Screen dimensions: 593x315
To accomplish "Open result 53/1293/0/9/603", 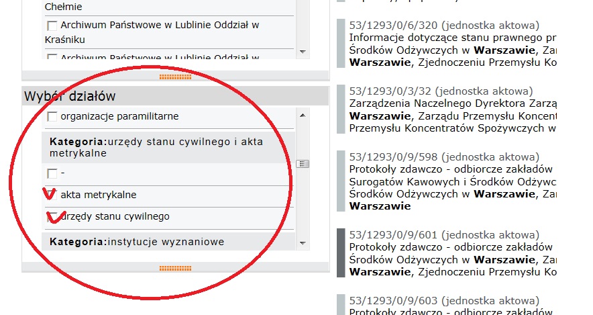I will click(444, 301).
